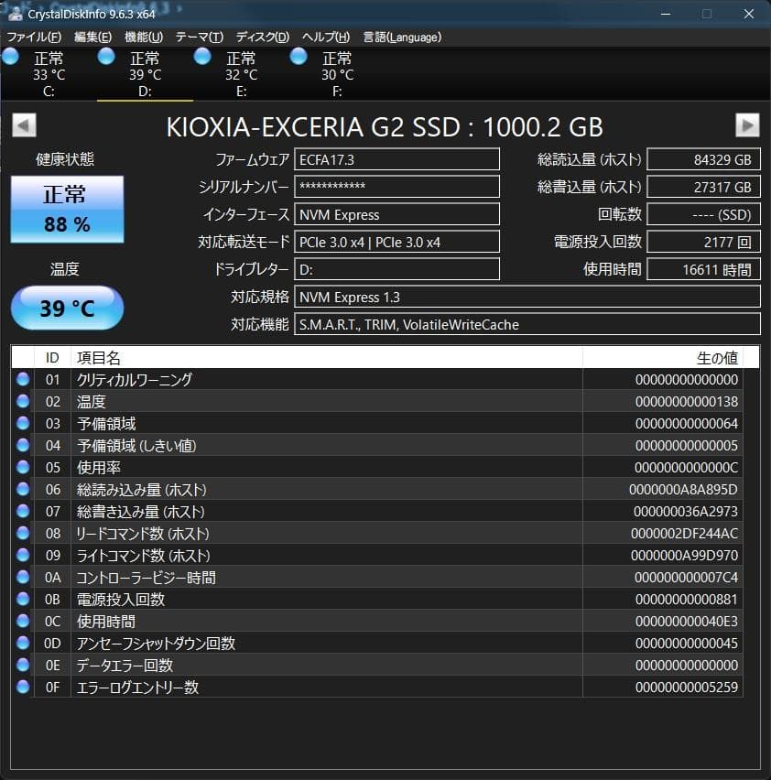Viewport: 771px width, 780px height.
Task: Click status orb of attribute 05 使用率
Action: 23,467
